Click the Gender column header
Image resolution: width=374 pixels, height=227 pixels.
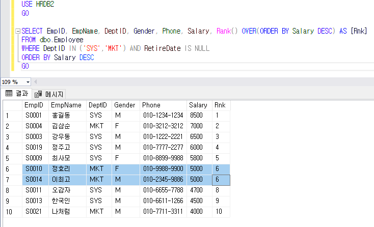(125, 105)
